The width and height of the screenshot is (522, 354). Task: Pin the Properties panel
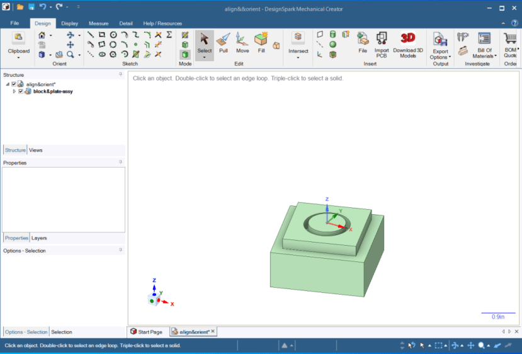tap(120, 162)
